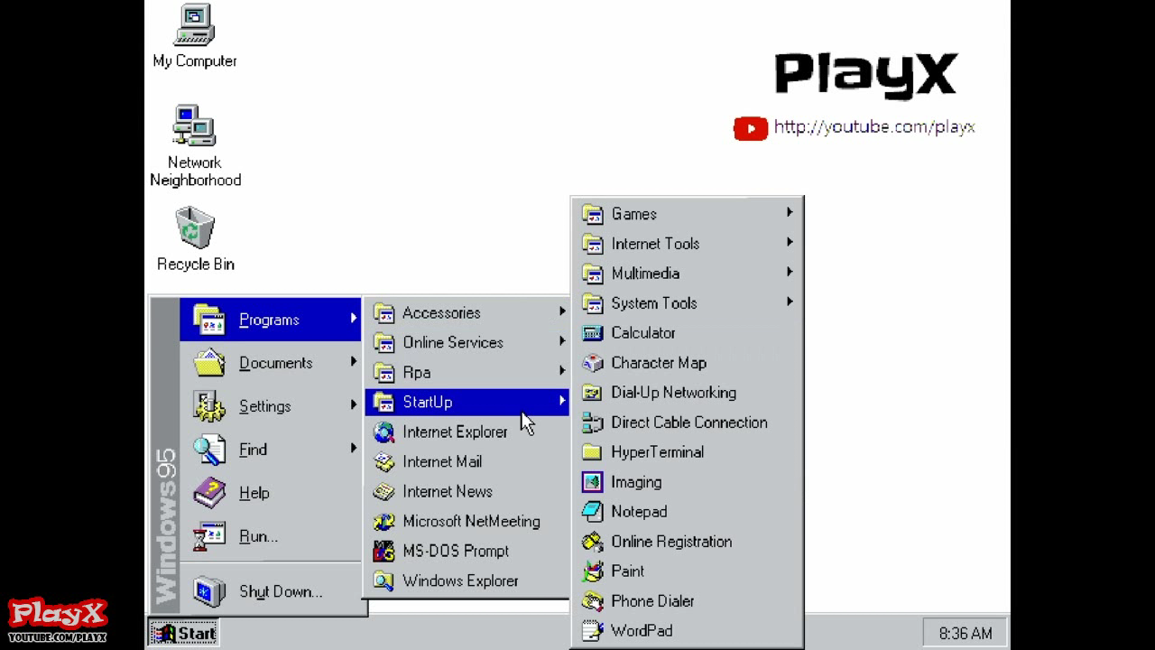This screenshot has width=1155, height=650.
Task: Click the Imaging program icon
Action: click(592, 482)
